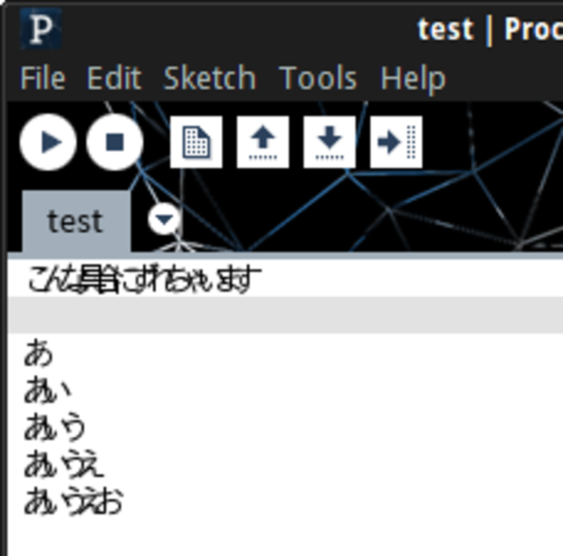Click the Open sketch up-arrow icon
The width and height of the screenshot is (563, 556).
[x=263, y=142]
